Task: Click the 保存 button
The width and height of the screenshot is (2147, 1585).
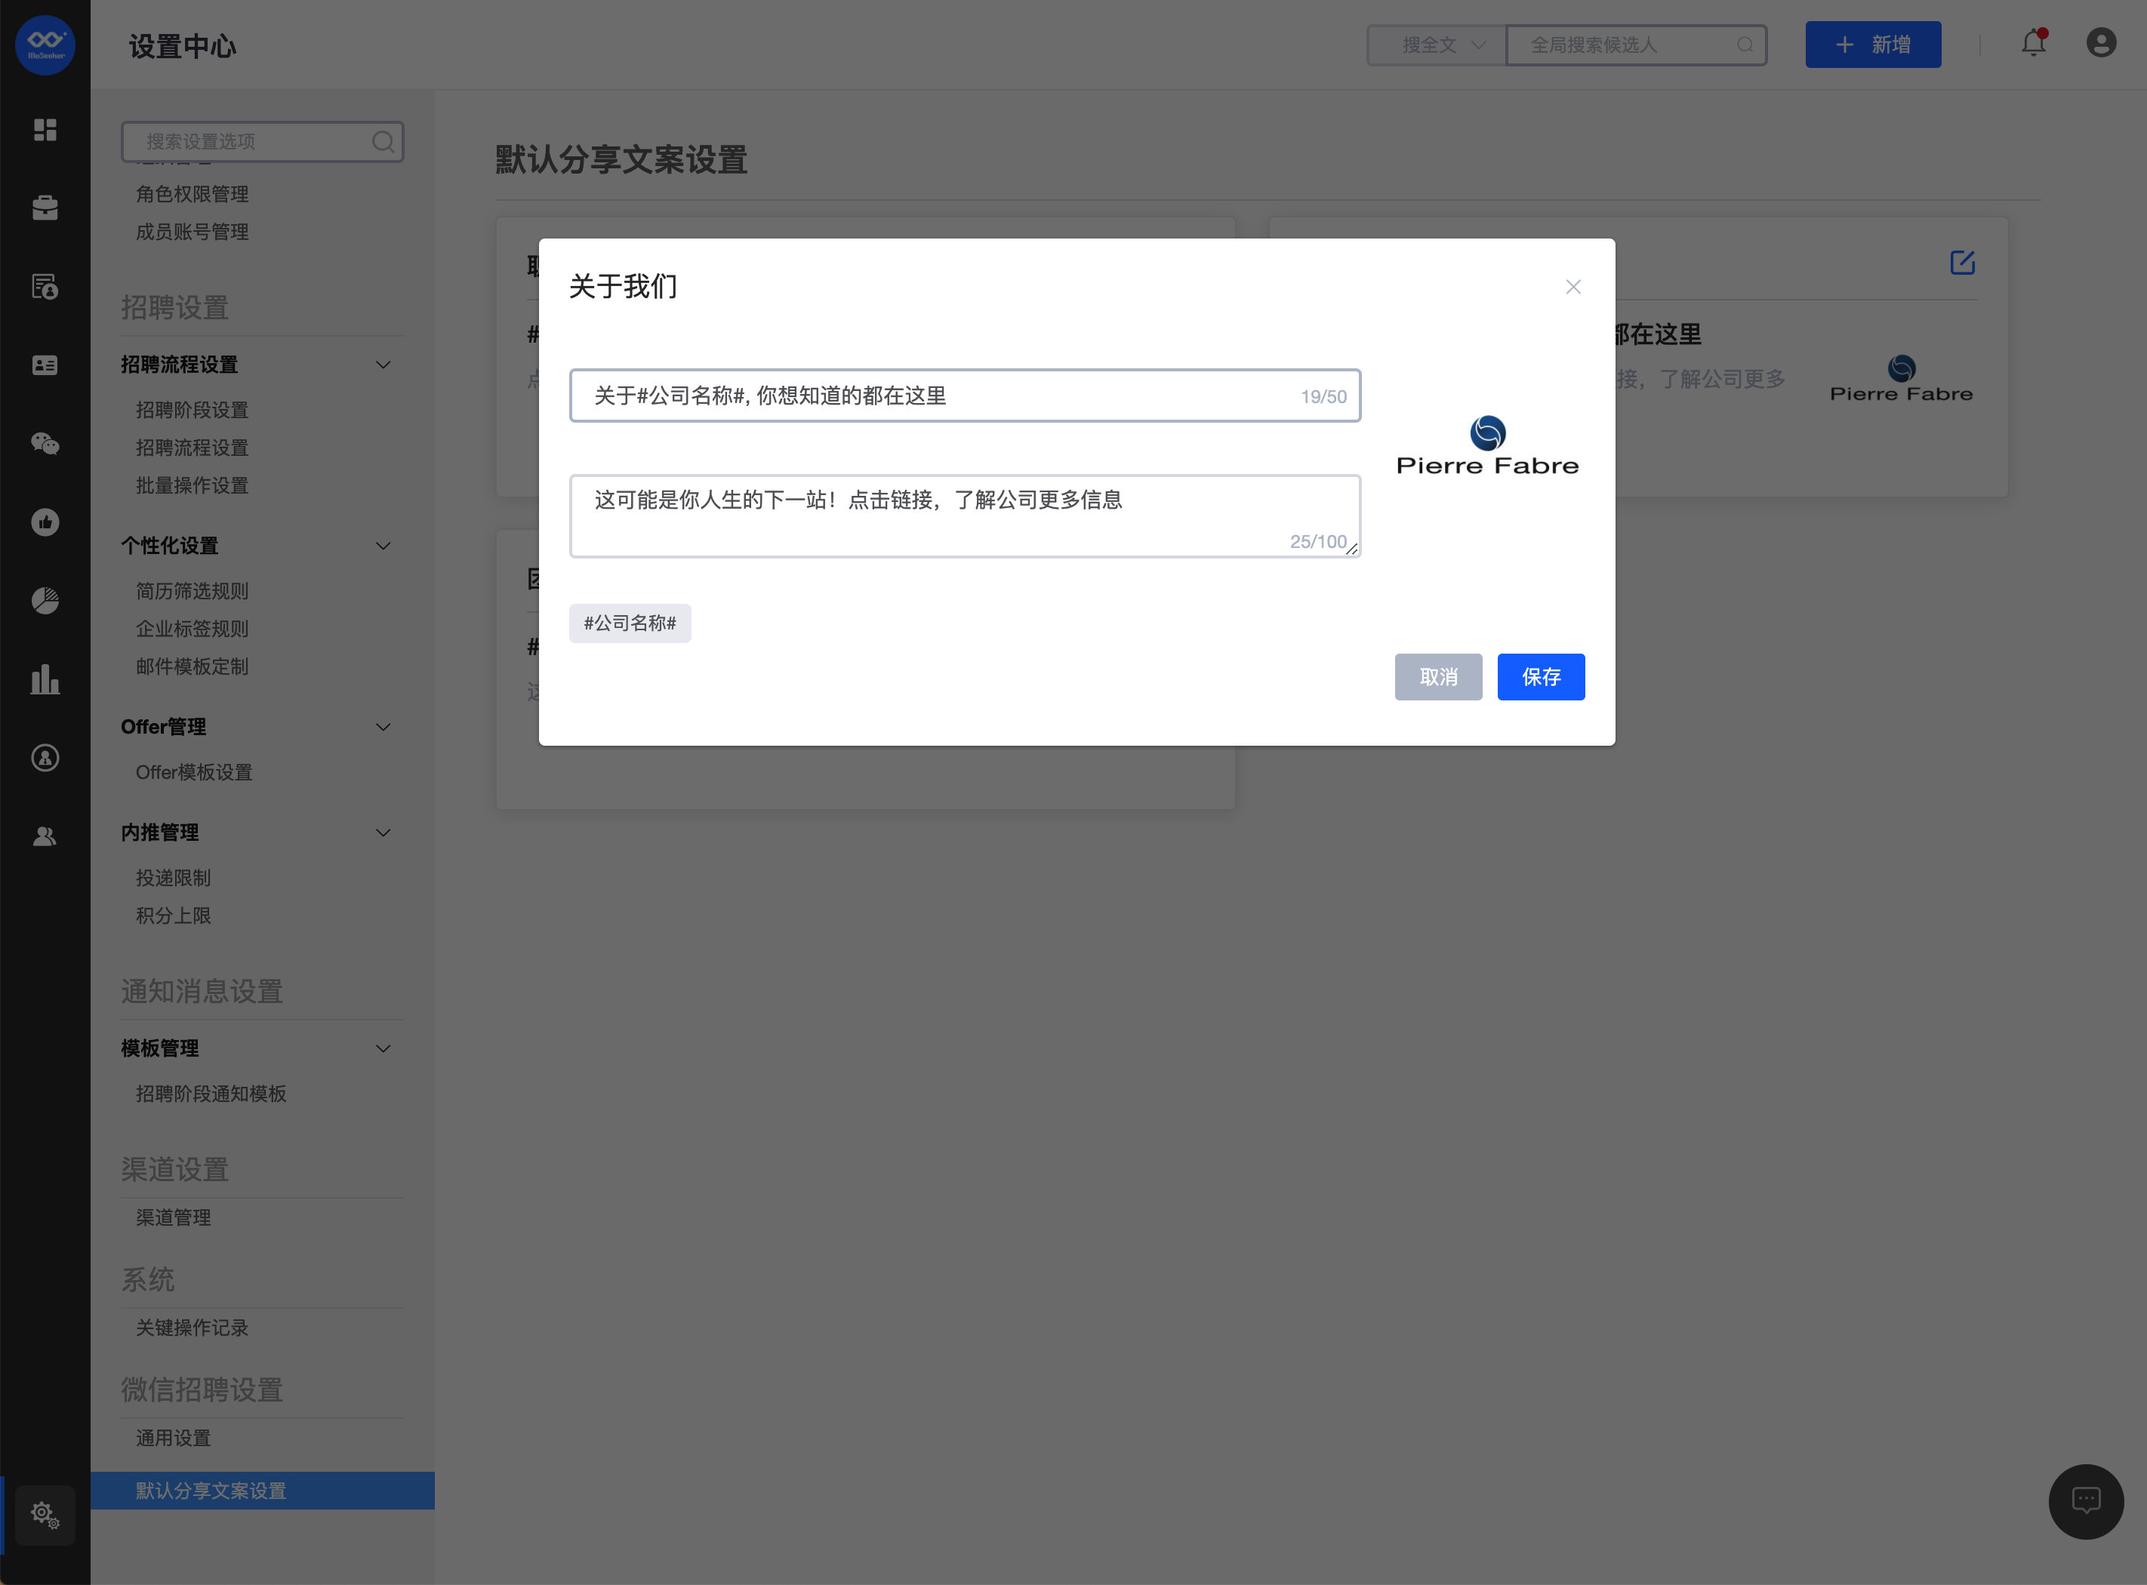Action: [x=1541, y=677]
